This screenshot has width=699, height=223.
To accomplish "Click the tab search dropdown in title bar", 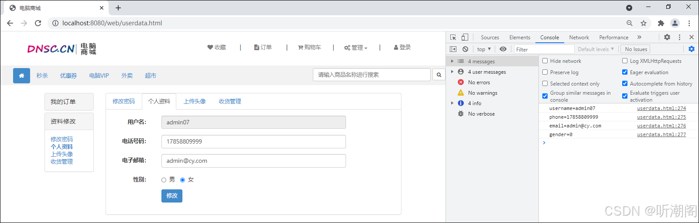I will coord(629,8).
